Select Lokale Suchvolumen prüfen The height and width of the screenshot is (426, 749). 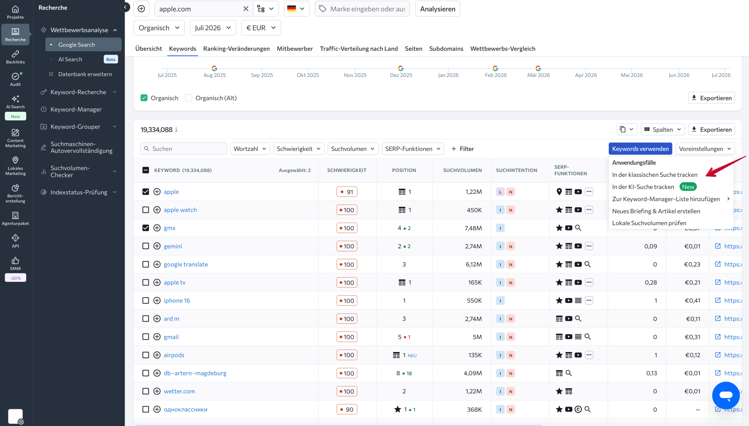(649, 223)
